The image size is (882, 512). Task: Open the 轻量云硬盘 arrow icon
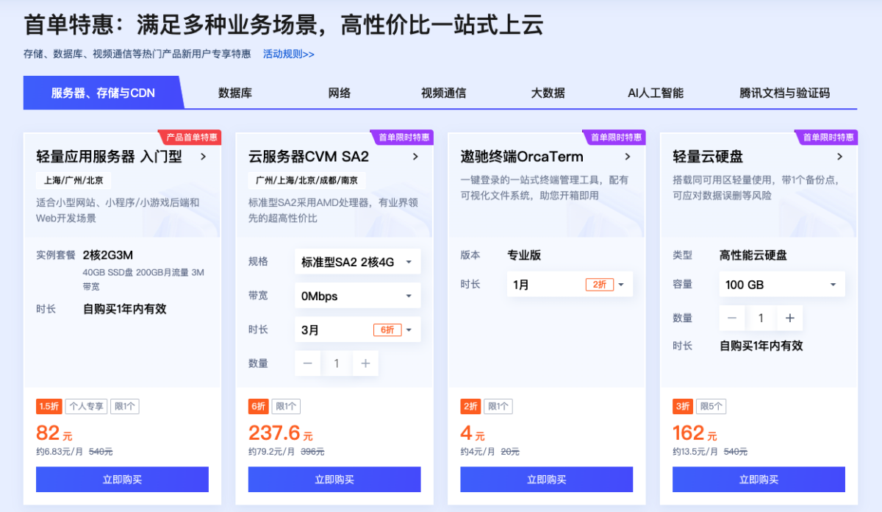click(840, 156)
